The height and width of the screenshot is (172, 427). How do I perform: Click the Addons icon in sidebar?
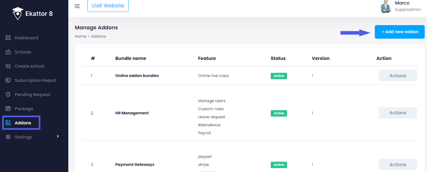tap(8, 123)
